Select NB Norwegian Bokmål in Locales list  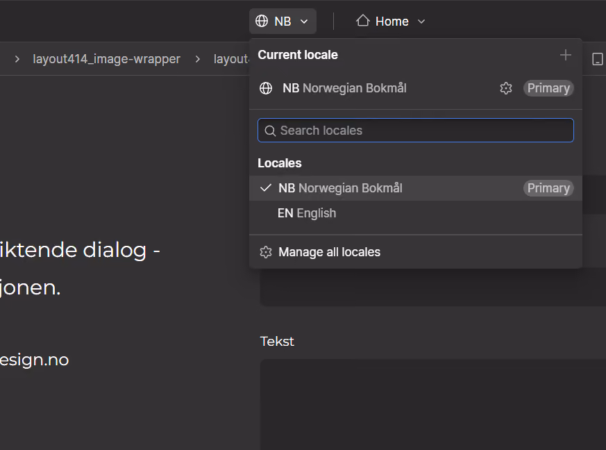tap(416, 188)
